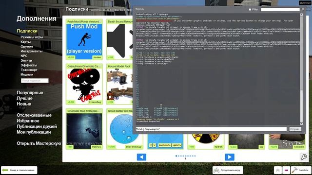Open the wrench settings icon

[304, 157]
